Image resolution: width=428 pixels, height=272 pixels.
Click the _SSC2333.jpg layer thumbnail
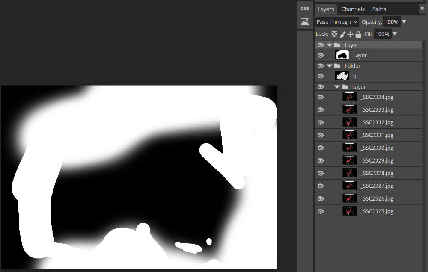349,109
